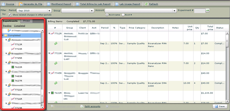Open the Group filter dropdown
Screen dimensions: 230x111
92,11
